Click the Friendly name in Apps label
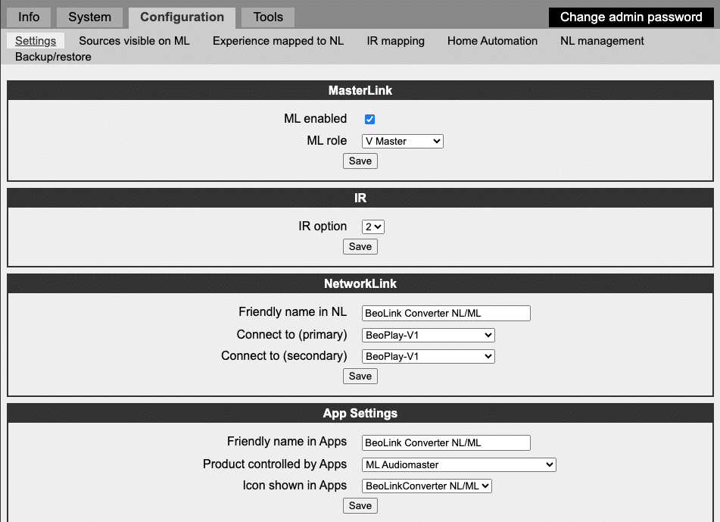Viewport: 720px width, 522px height. 286,442
